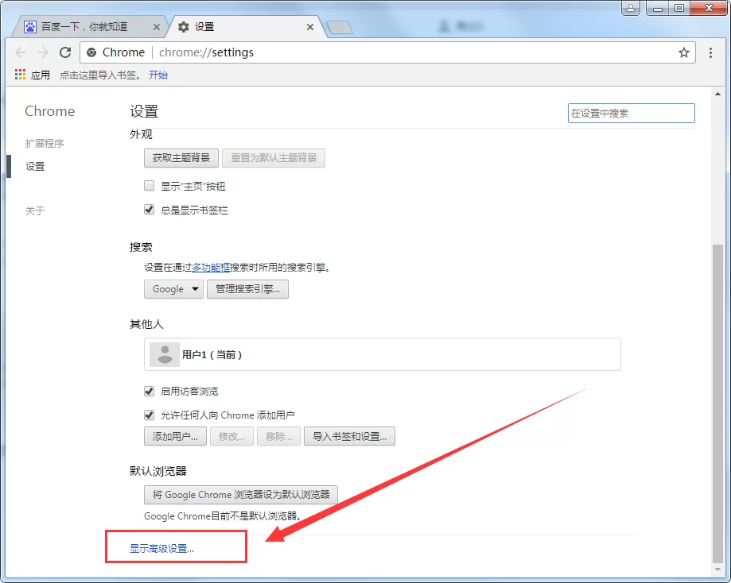Open a new tab

340,28
